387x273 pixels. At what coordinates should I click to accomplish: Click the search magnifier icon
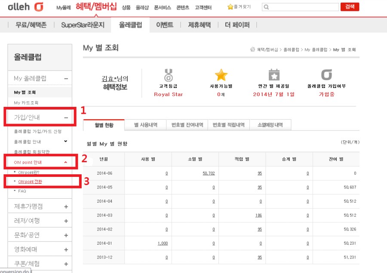coord(267,7)
